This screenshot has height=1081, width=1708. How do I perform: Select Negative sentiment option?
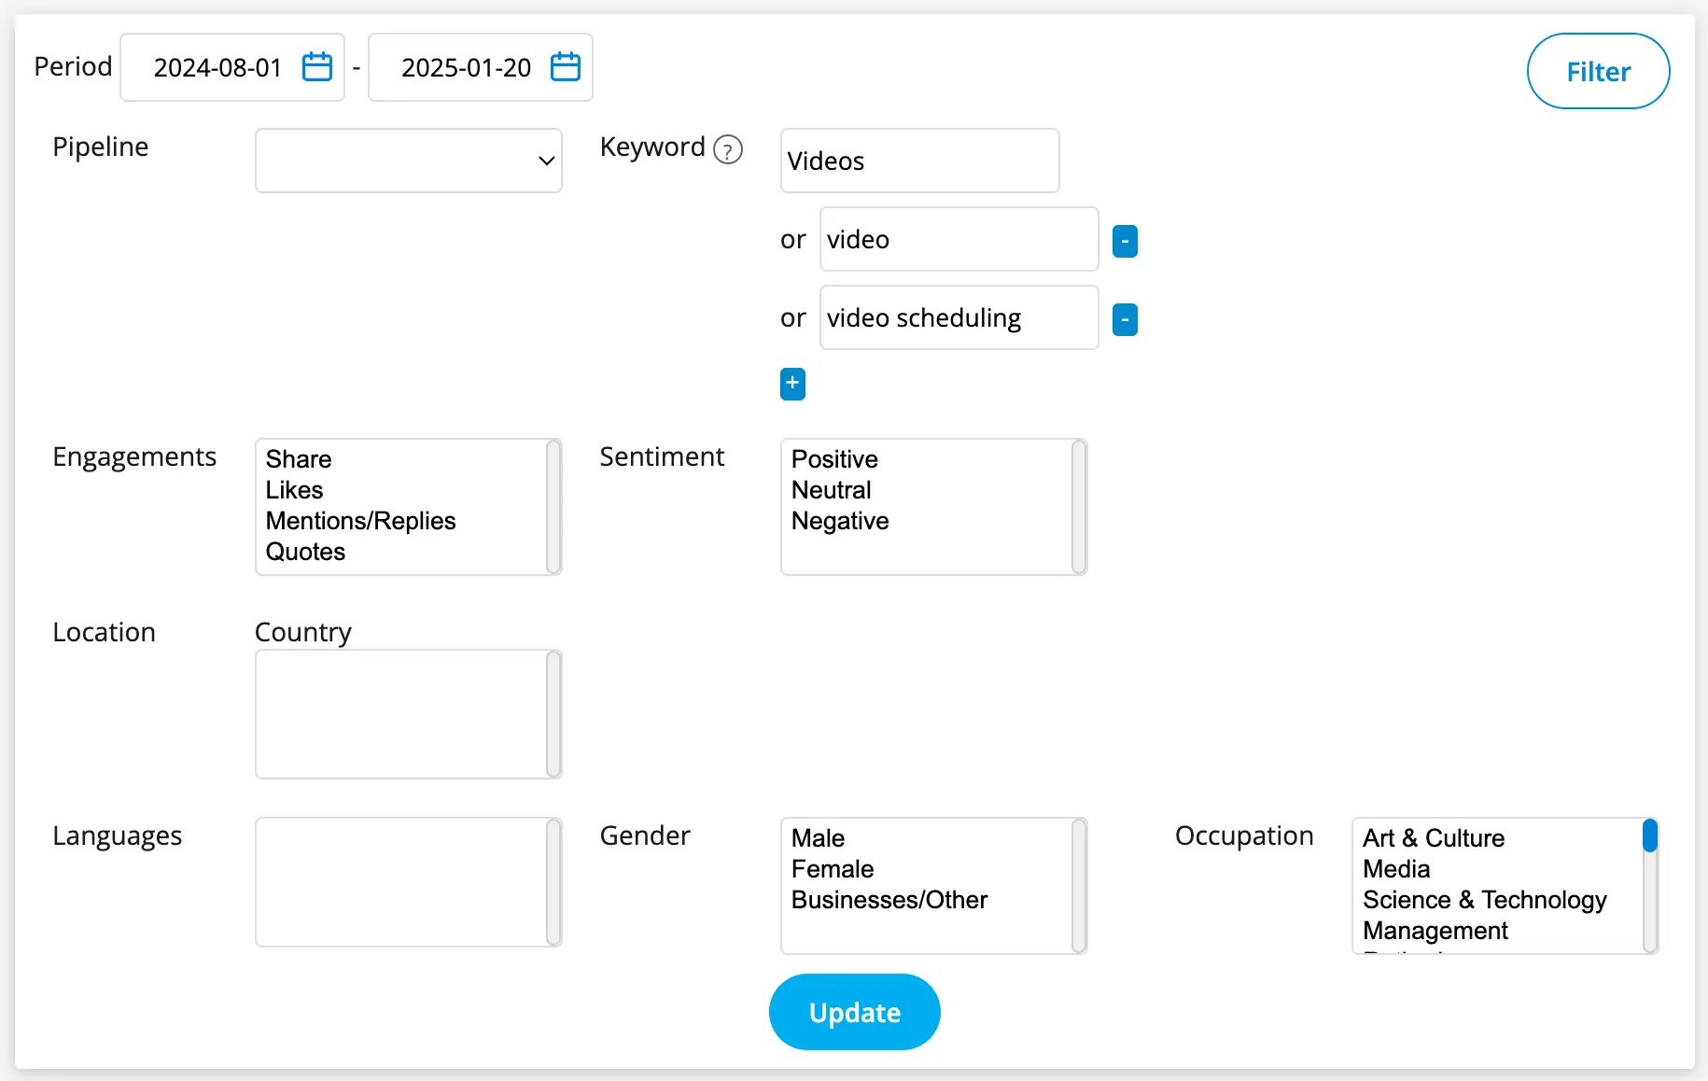[928, 521]
